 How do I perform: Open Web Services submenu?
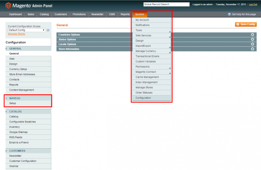pos(152,36)
